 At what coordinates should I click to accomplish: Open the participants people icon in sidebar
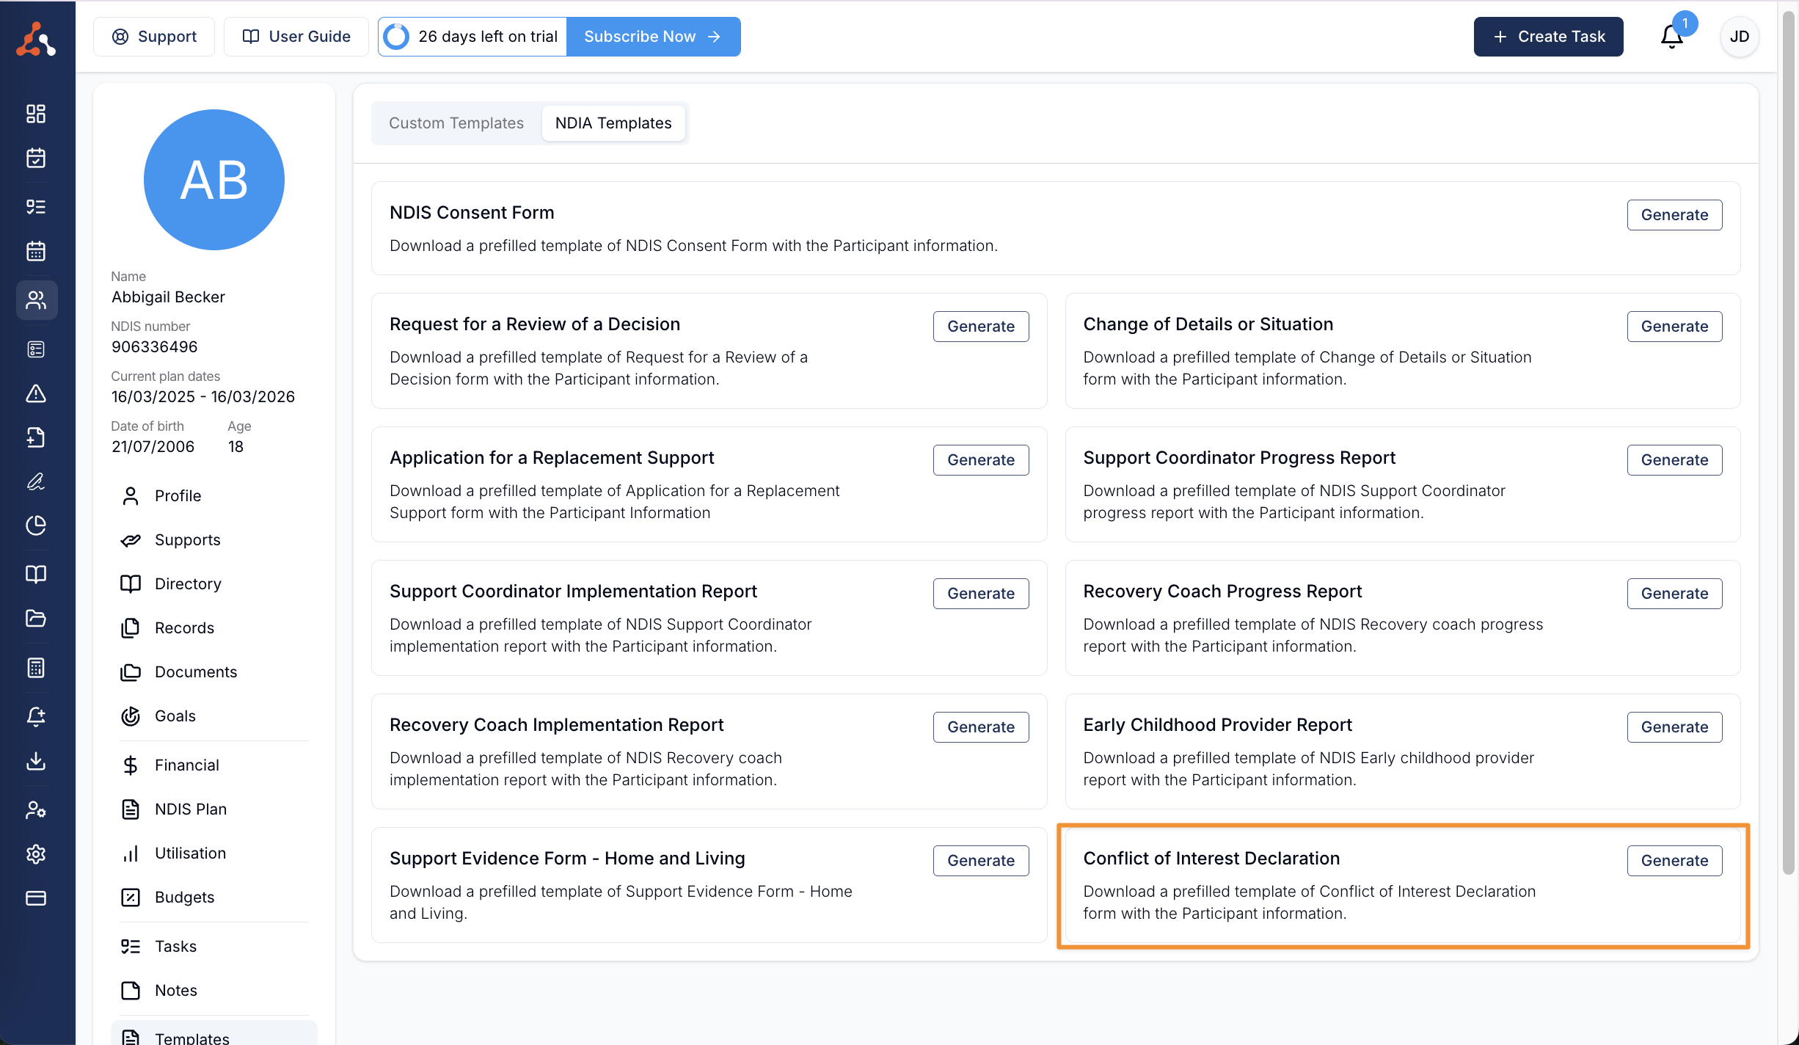pyautogui.click(x=36, y=300)
